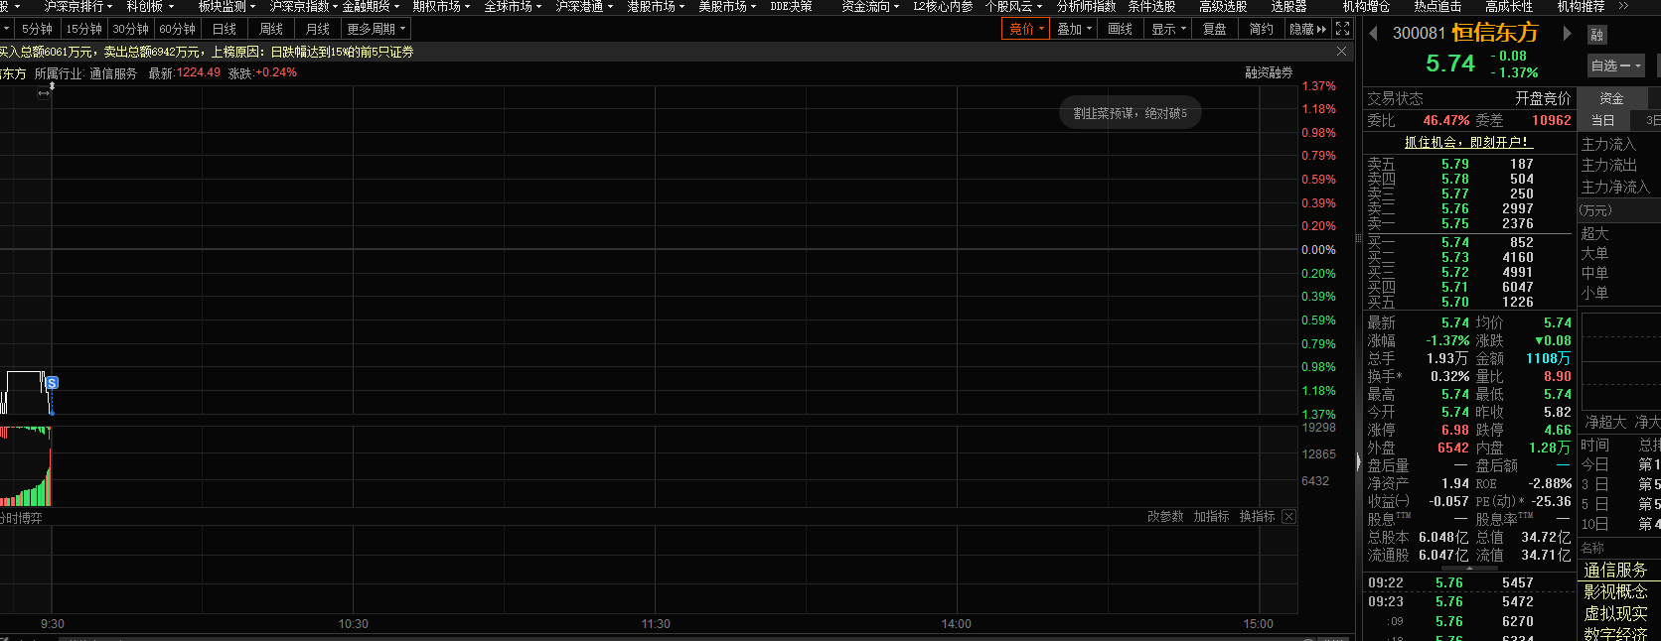The image size is (1661, 641).
Task: Click 换指标 switch indicator button
Action: 1257,517
